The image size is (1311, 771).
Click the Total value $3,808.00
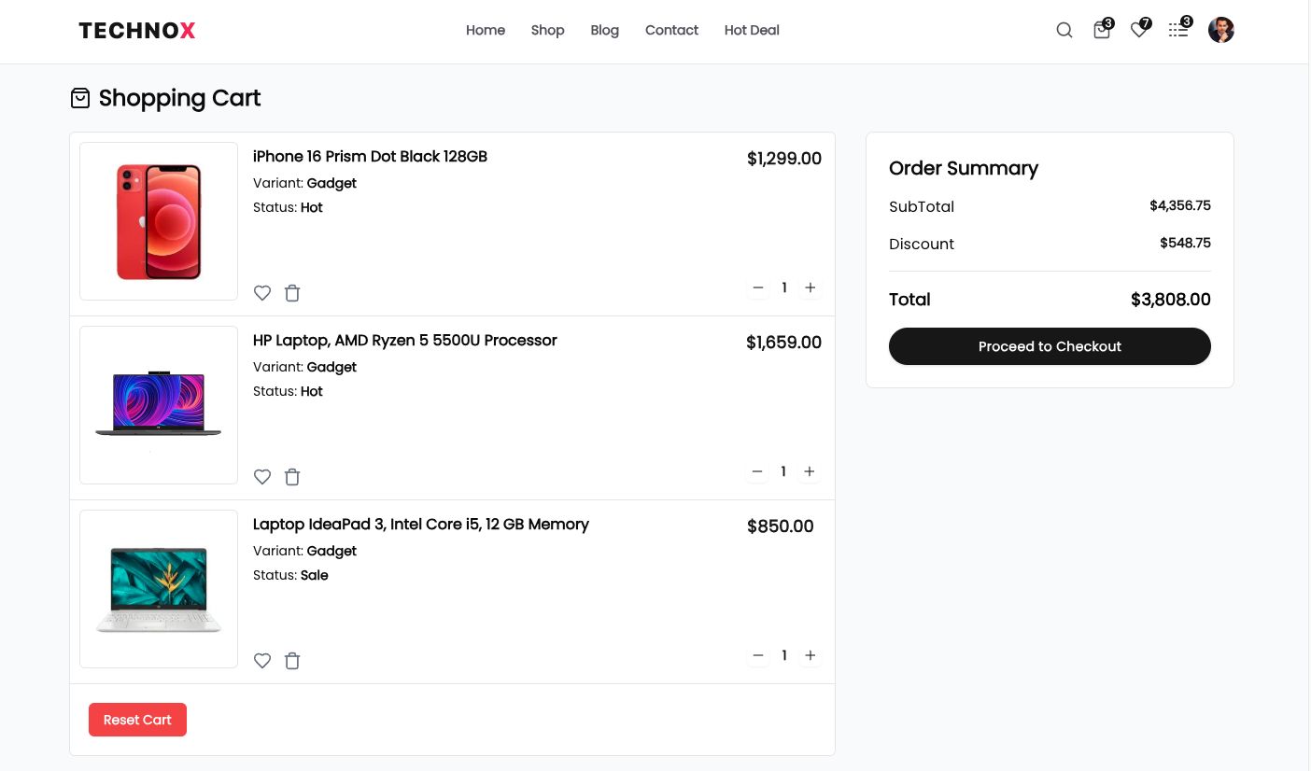click(x=1171, y=300)
